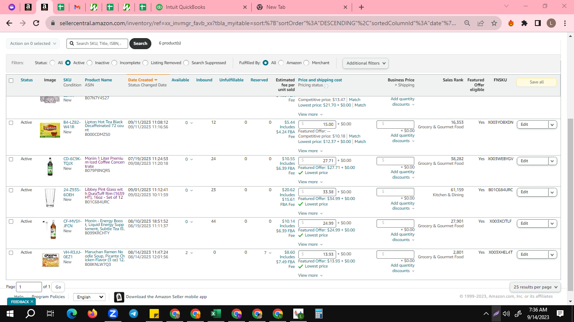Open the address bar zoom magnifier icon
Screen dimensions: 574x322
(x=467, y=23)
